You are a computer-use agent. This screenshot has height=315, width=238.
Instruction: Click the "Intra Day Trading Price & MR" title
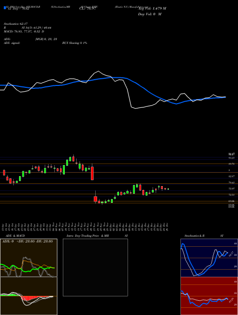click(x=88, y=236)
